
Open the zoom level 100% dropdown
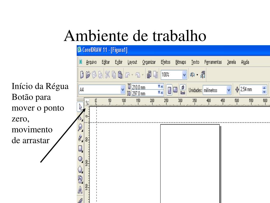point(184,75)
